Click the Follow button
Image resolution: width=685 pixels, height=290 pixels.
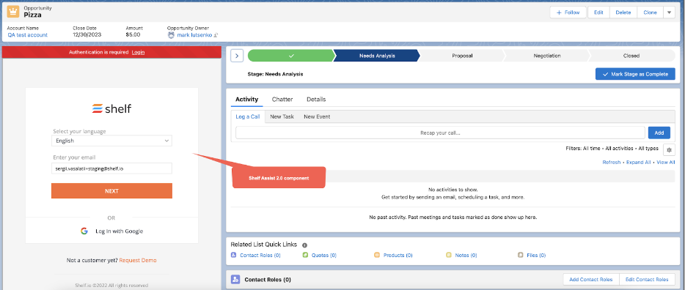tap(568, 12)
